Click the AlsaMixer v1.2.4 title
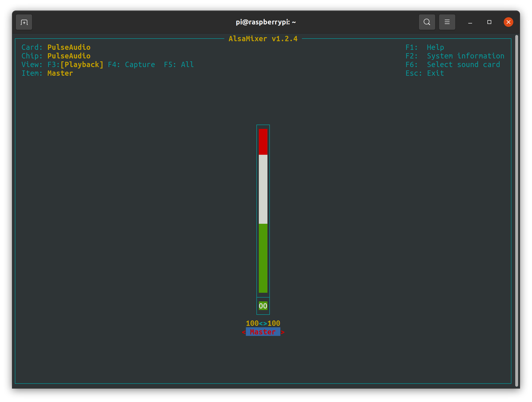The width and height of the screenshot is (532, 402). coord(263,39)
